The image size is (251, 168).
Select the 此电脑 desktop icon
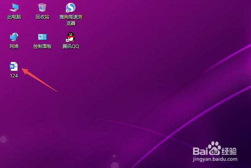[x=14, y=8]
